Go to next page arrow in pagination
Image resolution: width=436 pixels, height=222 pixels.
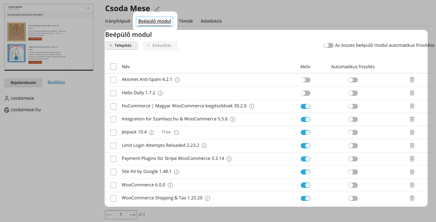(132, 215)
